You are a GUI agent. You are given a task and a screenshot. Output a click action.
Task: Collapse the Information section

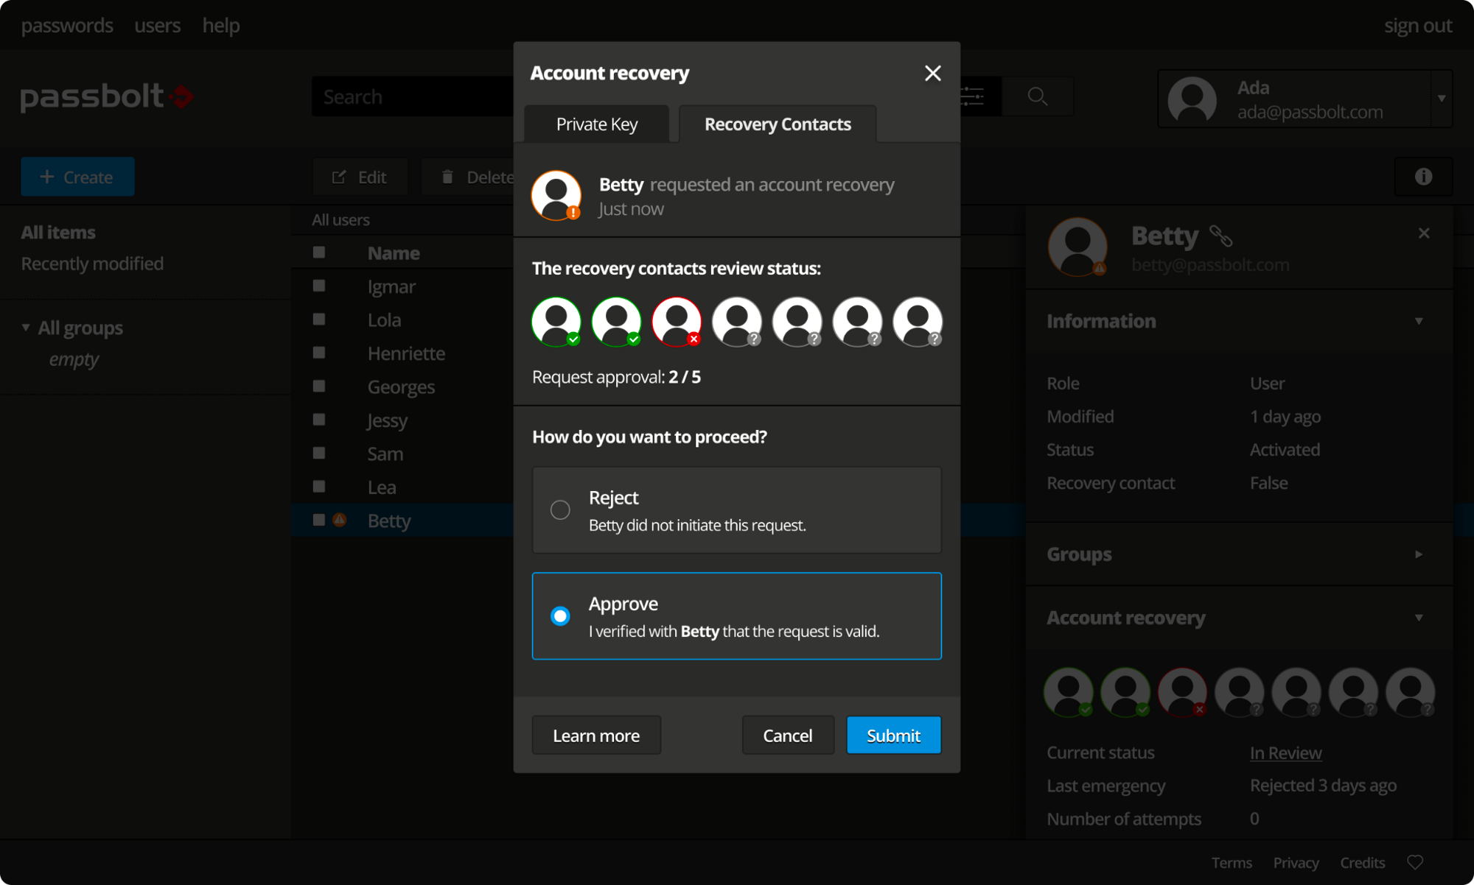pos(1418,321)
